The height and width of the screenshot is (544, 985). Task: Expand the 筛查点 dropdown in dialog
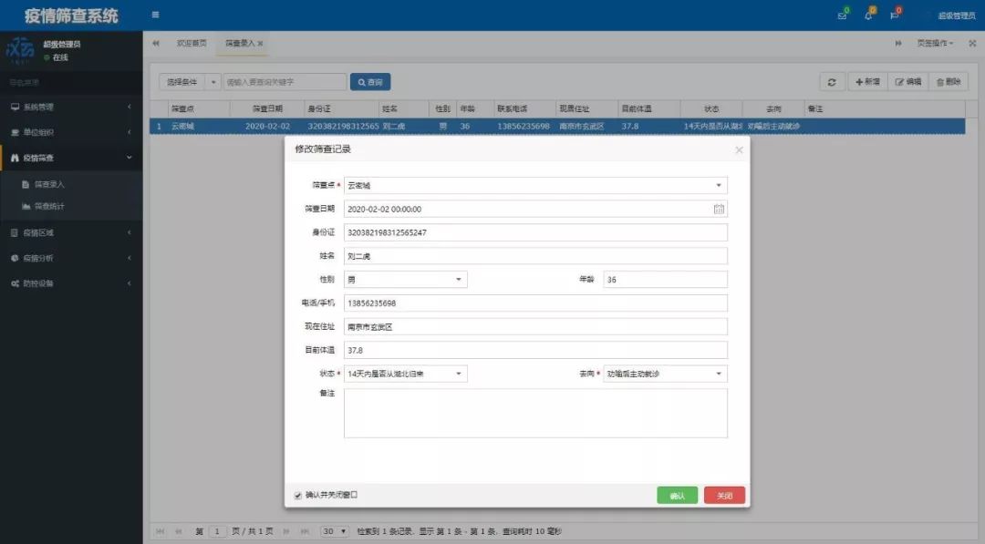coord(718,186)
